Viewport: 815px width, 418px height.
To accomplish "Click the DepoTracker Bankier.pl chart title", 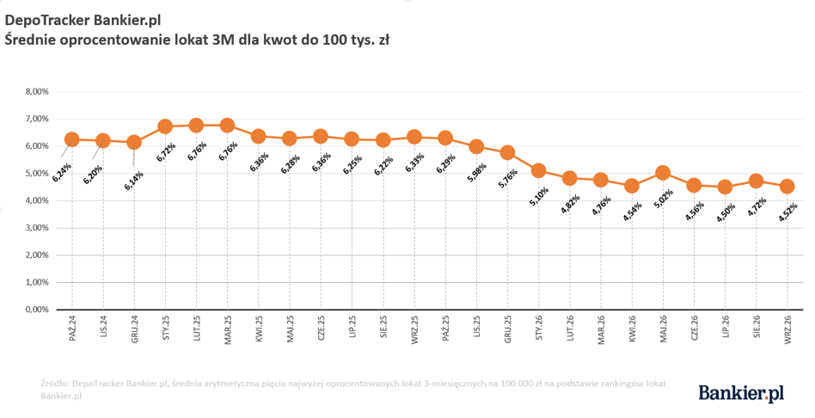I will (83, 21).
